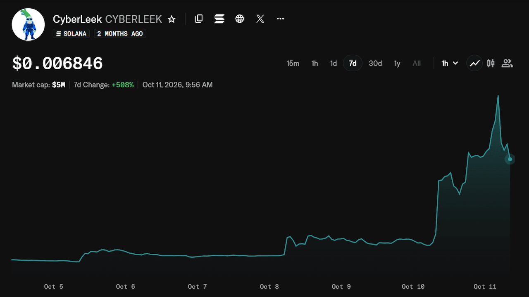The image size is (529, 297).
Task: Open the X social profile icon
Action: (260, 19)
